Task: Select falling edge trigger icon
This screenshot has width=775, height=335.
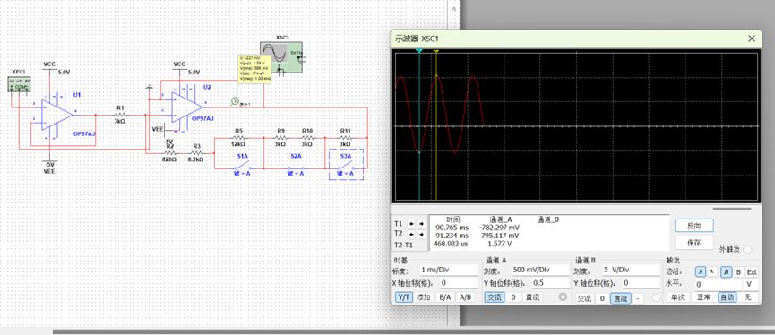Action: pos(712,271)
